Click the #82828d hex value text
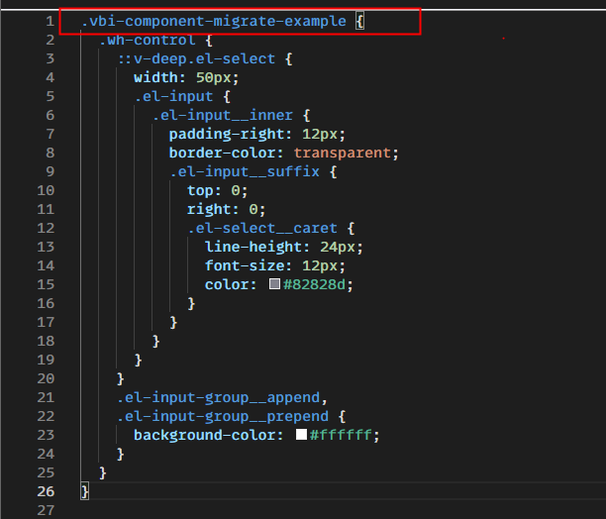 (x=314, y=284)
